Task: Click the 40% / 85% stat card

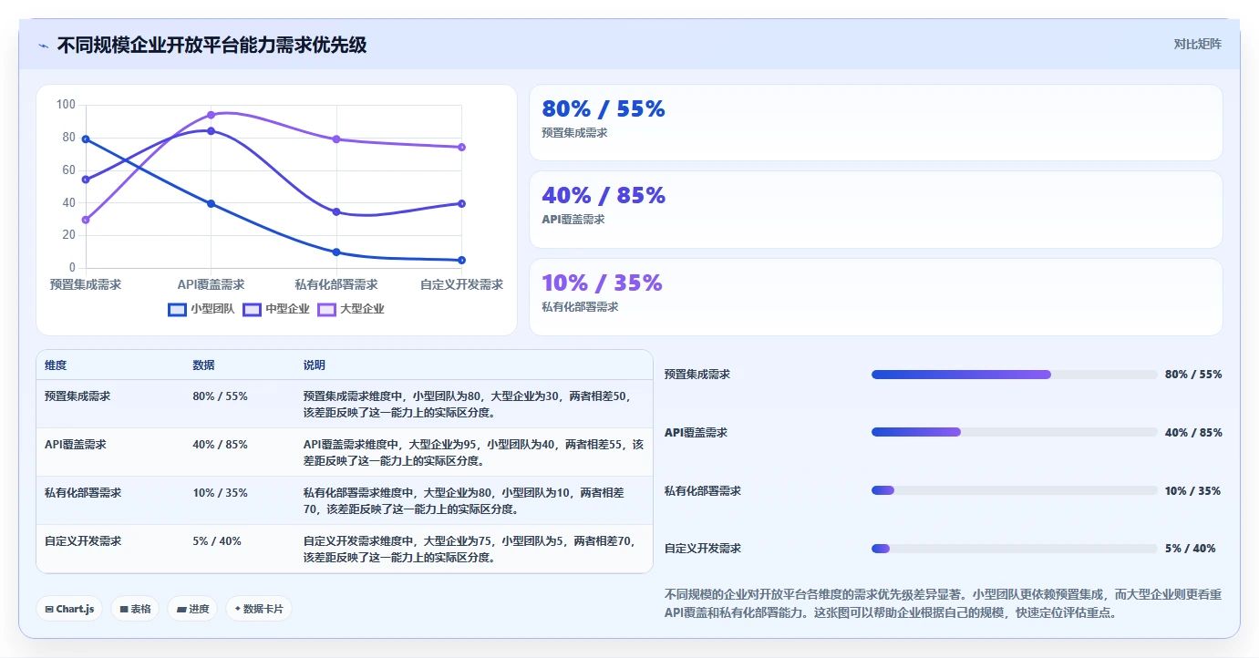Action: (x=875, y=210)
